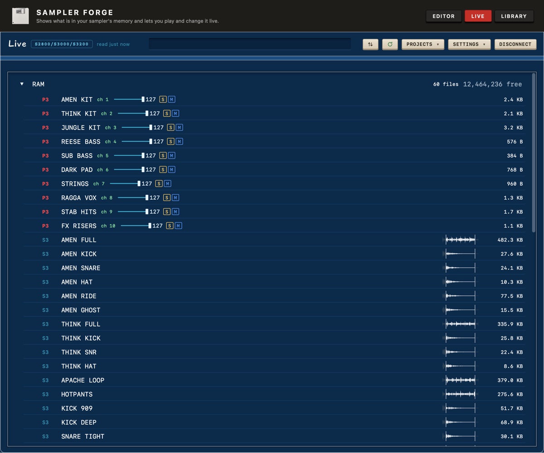This screenshot has height=453, width=544.
Task: Click the ch 10 label on FX RISERS
Action: 108,226
